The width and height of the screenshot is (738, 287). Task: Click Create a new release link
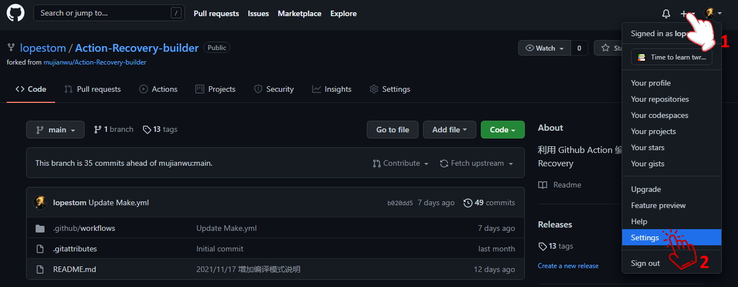click(x=568, y=266)
